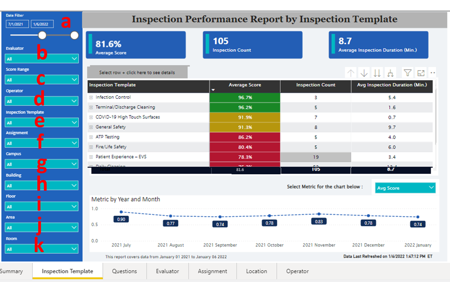
Task: Enable drill down mode on the matrix
Action: 364,73
